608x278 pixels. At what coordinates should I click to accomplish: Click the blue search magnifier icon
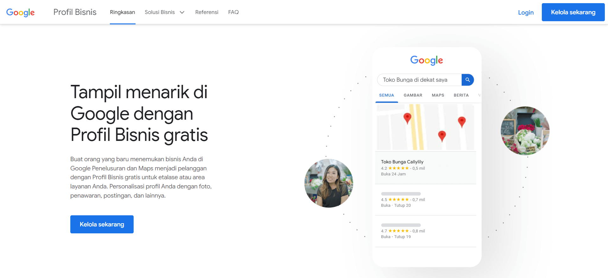(x=468, y=80)
